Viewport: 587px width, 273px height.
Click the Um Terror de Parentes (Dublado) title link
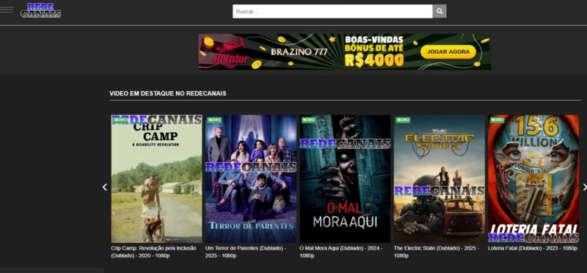coord(246,252)
